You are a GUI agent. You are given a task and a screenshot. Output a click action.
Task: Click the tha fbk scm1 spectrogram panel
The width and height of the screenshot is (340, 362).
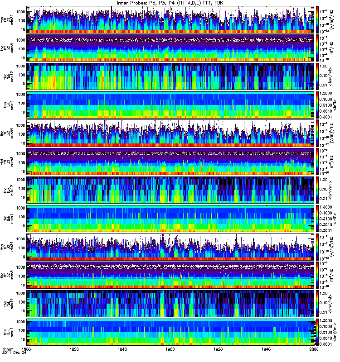tap(170, 105)
